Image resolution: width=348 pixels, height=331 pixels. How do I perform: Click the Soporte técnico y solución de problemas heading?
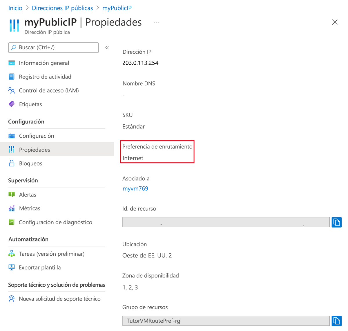(57, 285)
